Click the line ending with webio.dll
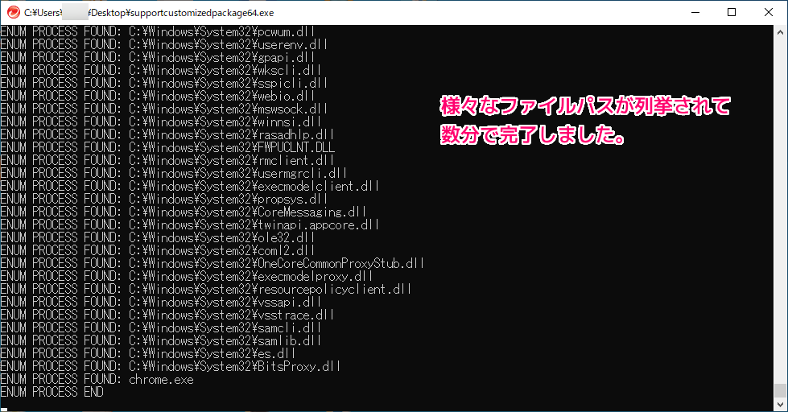Image resolution: width=788 pixels, height=412 pixels. click(x=157, y=96)
